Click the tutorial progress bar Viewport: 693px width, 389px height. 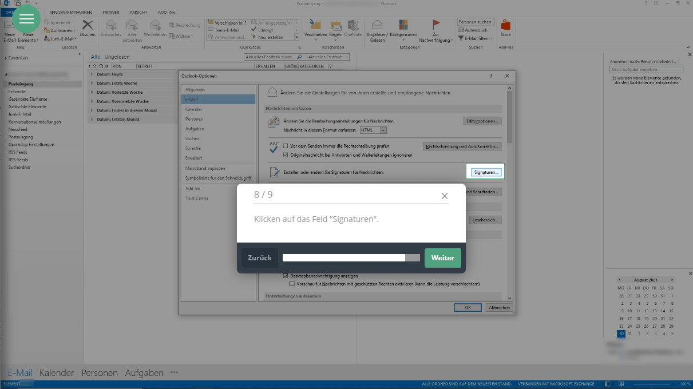[x=351, y=258]
